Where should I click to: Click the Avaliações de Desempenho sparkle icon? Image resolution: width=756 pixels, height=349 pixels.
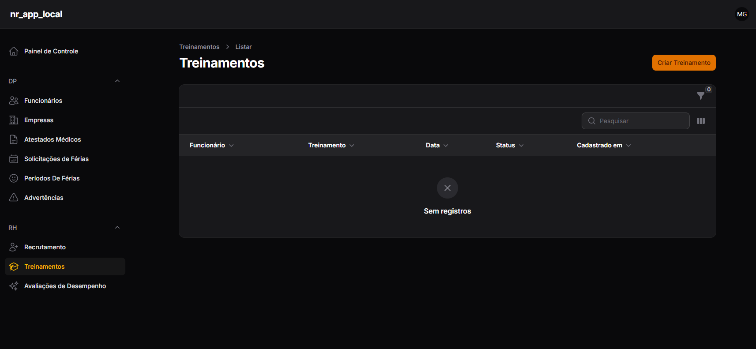14,286
